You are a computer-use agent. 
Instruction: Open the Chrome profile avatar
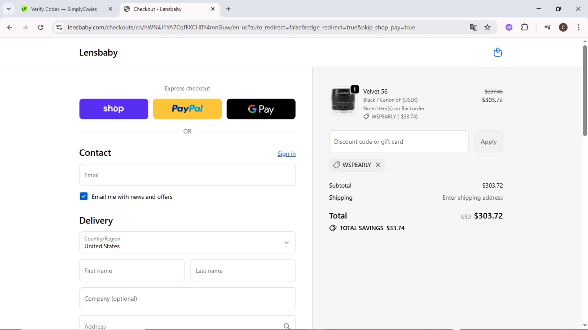click(x=563, y=27)
